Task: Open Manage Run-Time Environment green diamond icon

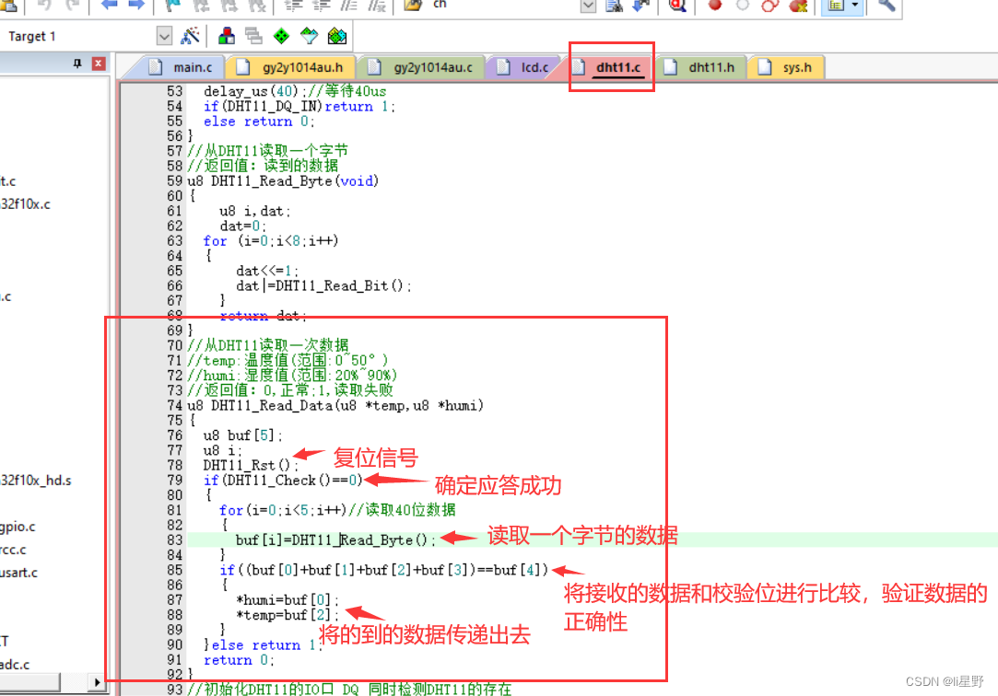Action: click(x=282, y=37)
